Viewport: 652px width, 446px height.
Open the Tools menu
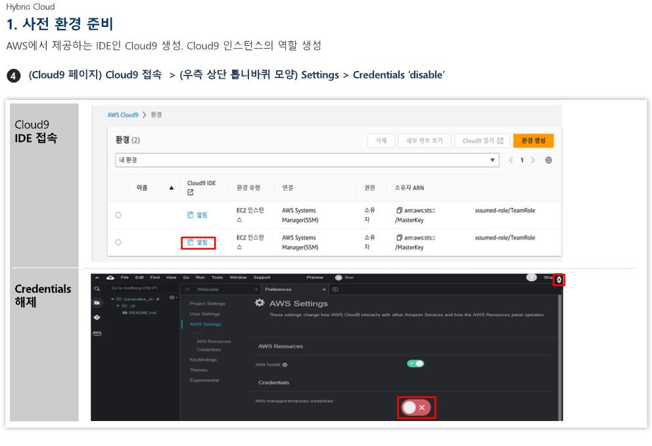coord(217,277)
